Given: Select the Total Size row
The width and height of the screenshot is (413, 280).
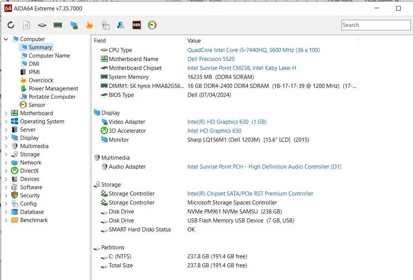Looking at the screenshot, I should click(x=226, y=265).
